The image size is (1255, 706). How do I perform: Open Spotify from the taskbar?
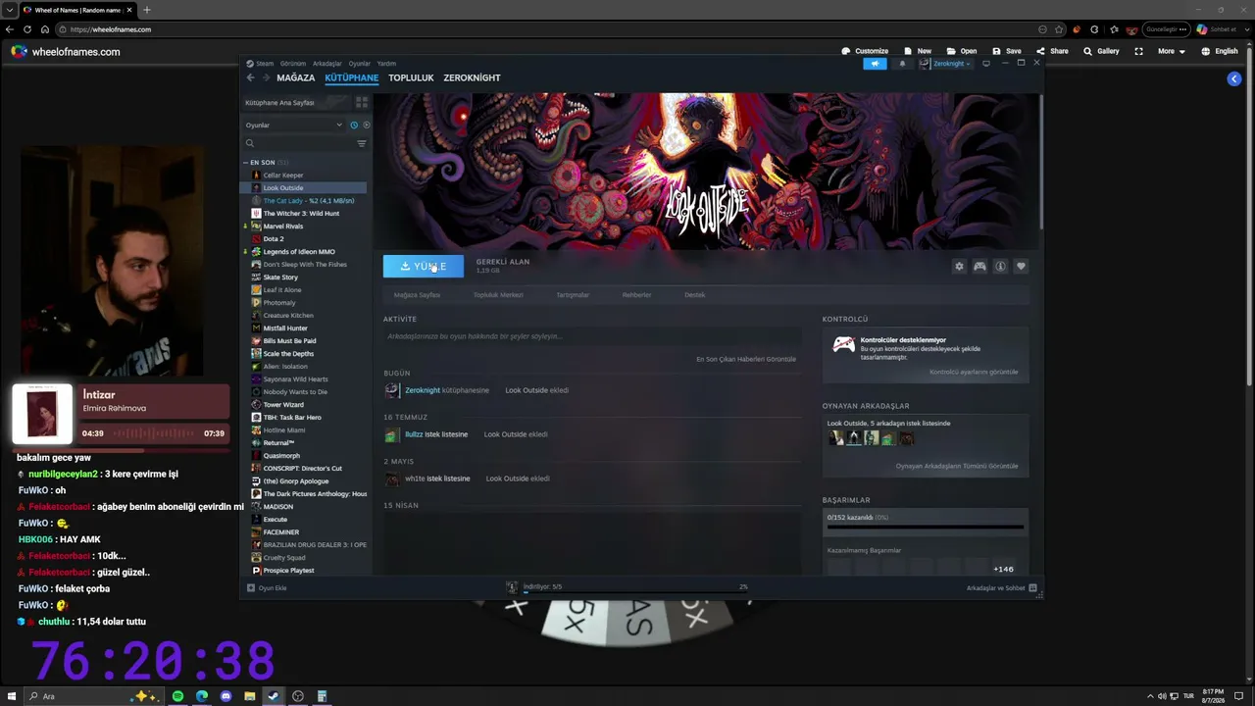coord(177,696)
